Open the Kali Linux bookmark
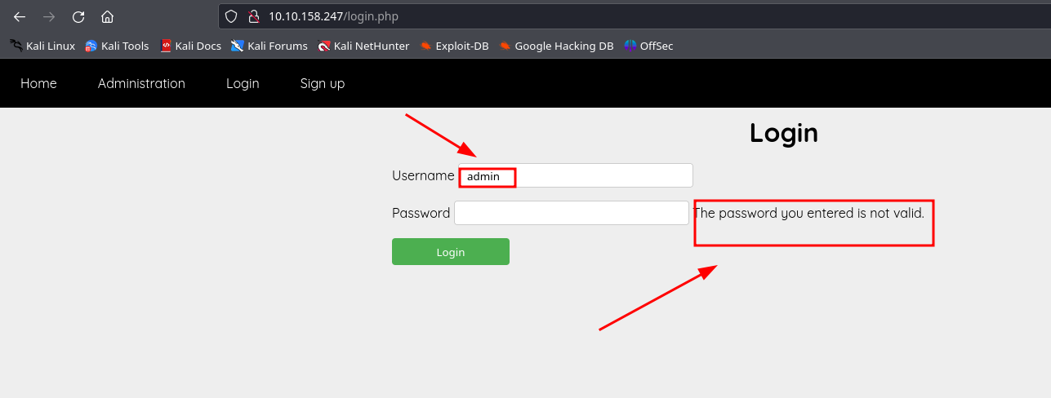1051x398 pixels. [x=42, y=46]
